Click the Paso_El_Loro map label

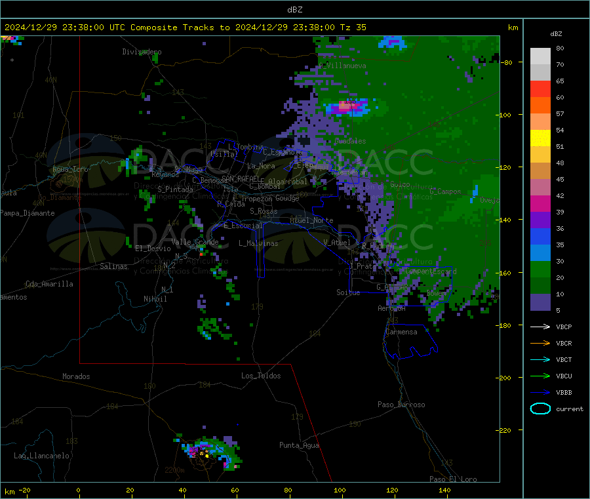[x=454, y=479]
